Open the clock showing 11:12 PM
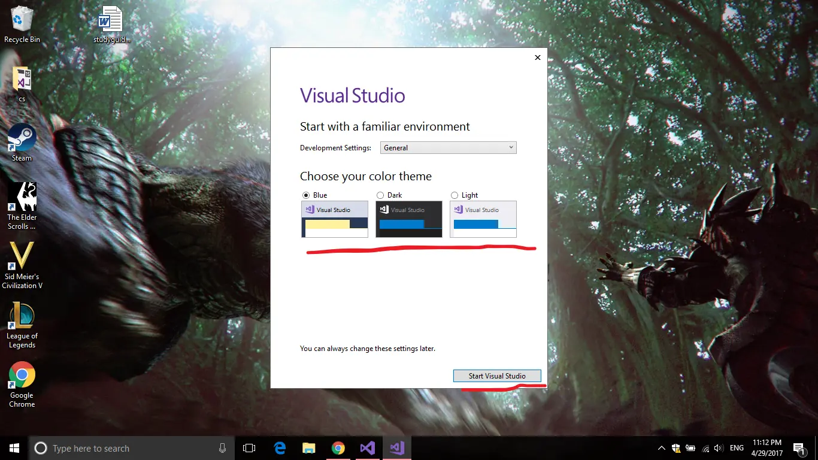 pyautogui.click(x=768, y=448)
